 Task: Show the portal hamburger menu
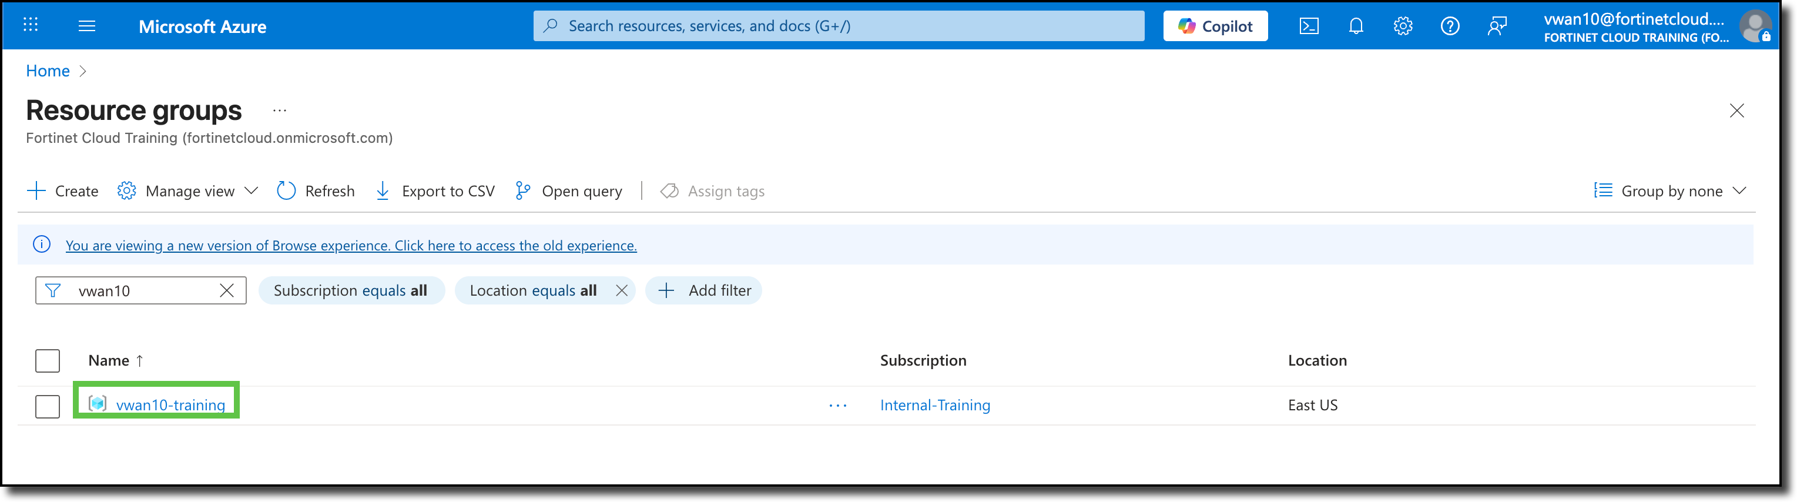coord(87,26)
